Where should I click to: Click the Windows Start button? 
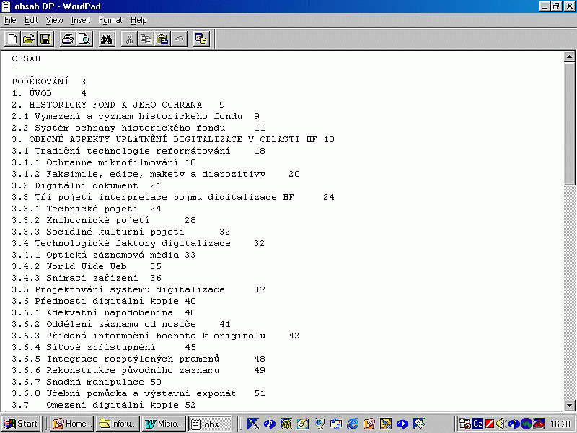pyautogui.click(x=21, y=424)
